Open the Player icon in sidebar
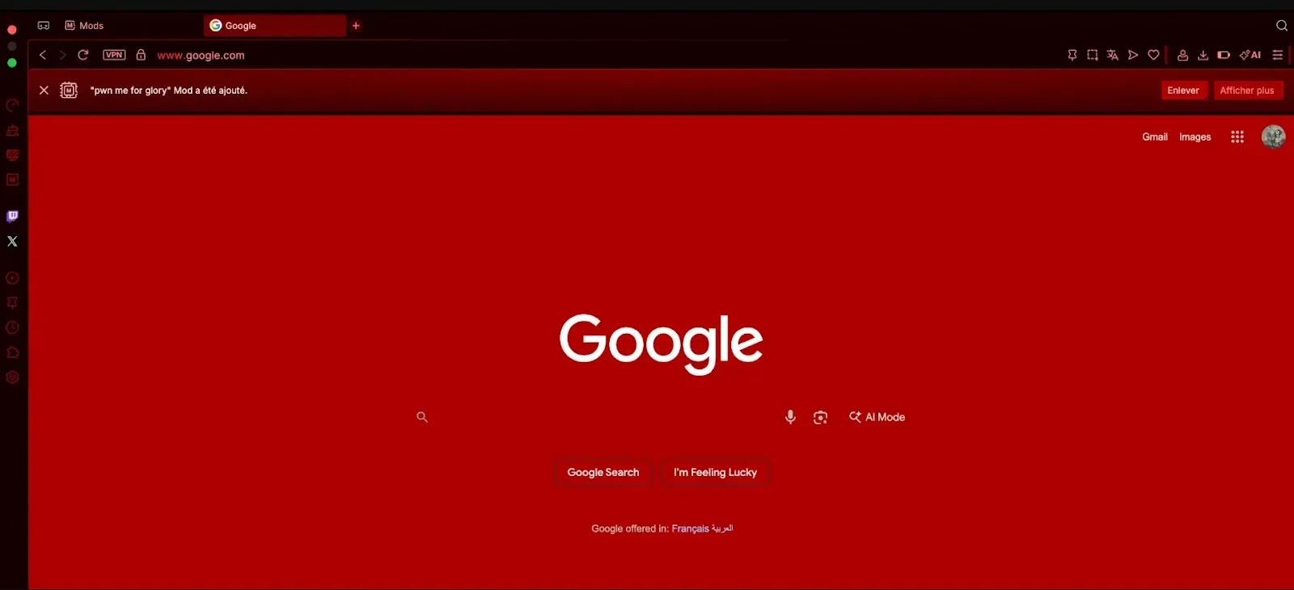This screenshot has width=1294, height=590. pos(12,278)
